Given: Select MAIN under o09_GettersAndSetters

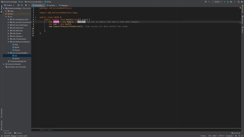Looking at the screenshot, I should pyautogui.click(x=17, y=47).
